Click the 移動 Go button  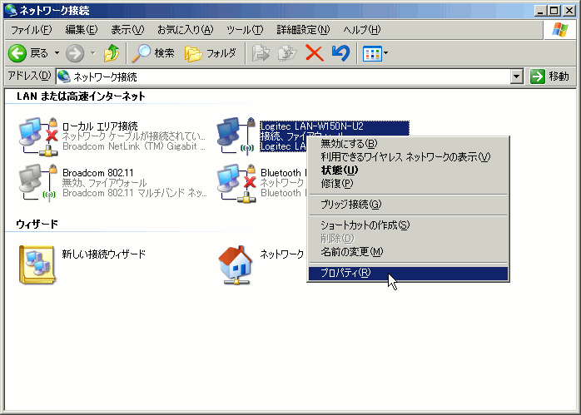549,77
